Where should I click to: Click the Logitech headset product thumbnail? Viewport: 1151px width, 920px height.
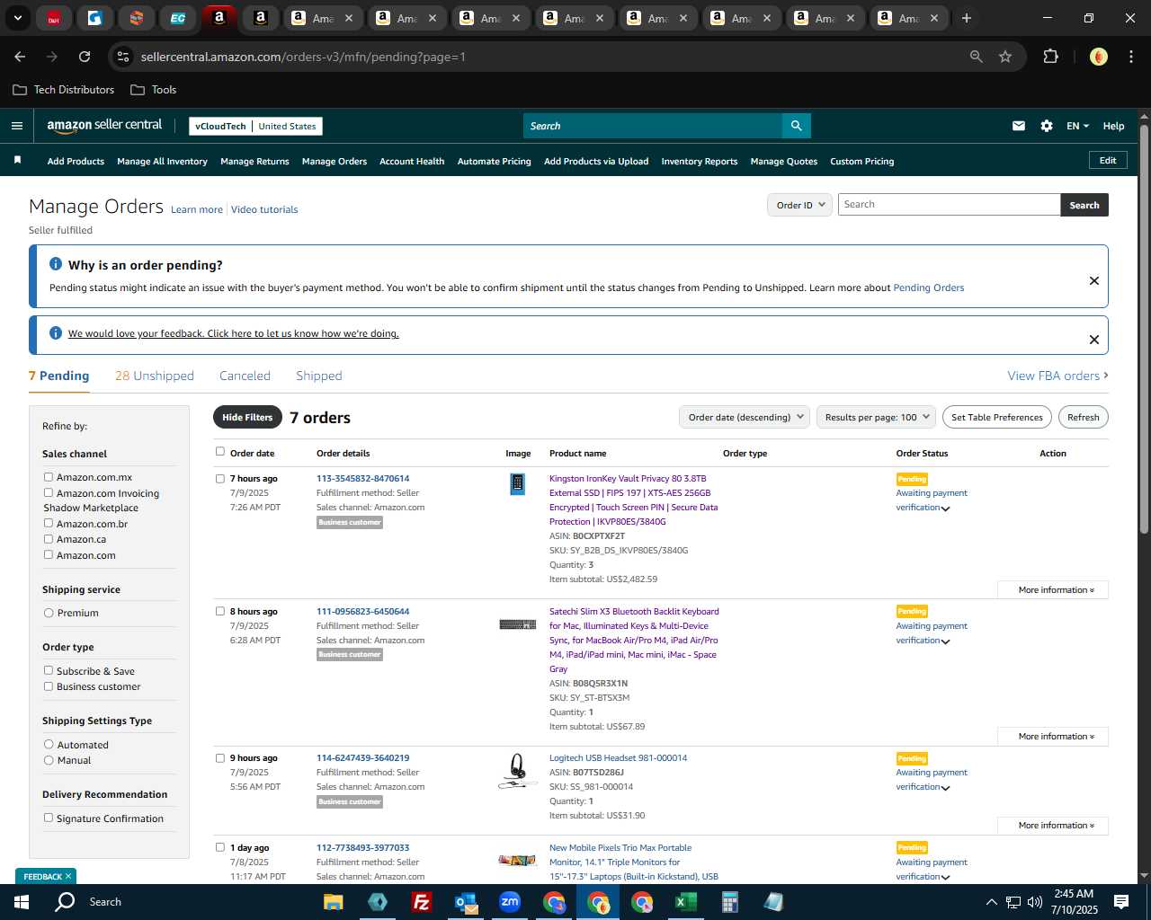517,771
